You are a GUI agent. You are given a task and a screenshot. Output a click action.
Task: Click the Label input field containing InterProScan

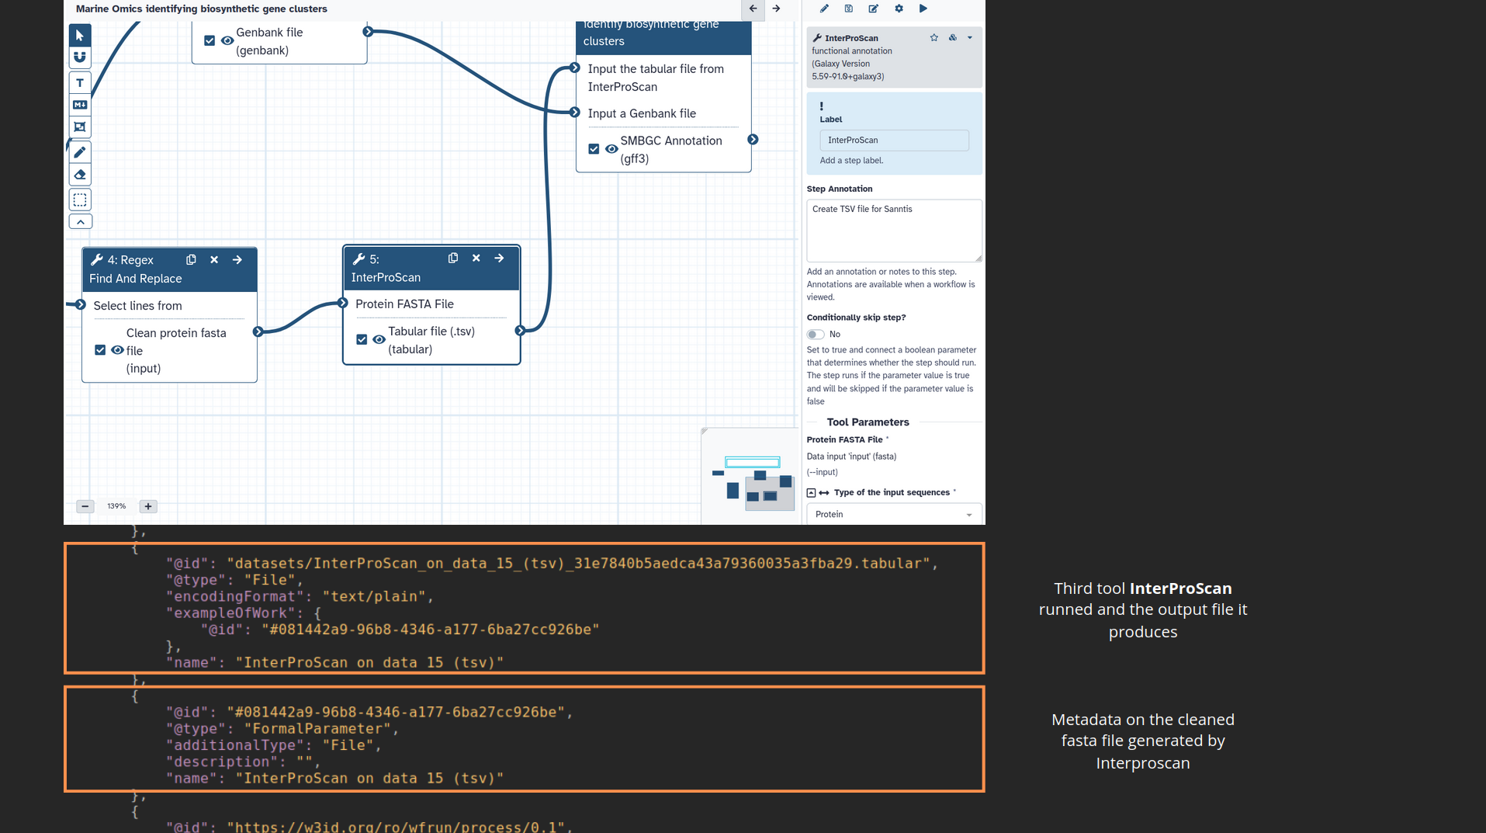[894, 141]
